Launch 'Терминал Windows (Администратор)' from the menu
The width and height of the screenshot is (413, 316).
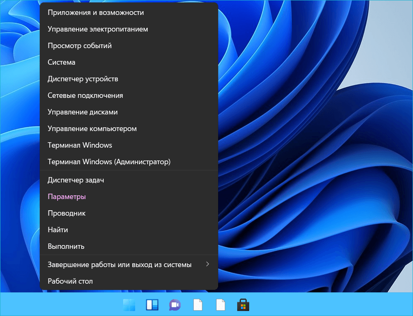coord(109,162)
